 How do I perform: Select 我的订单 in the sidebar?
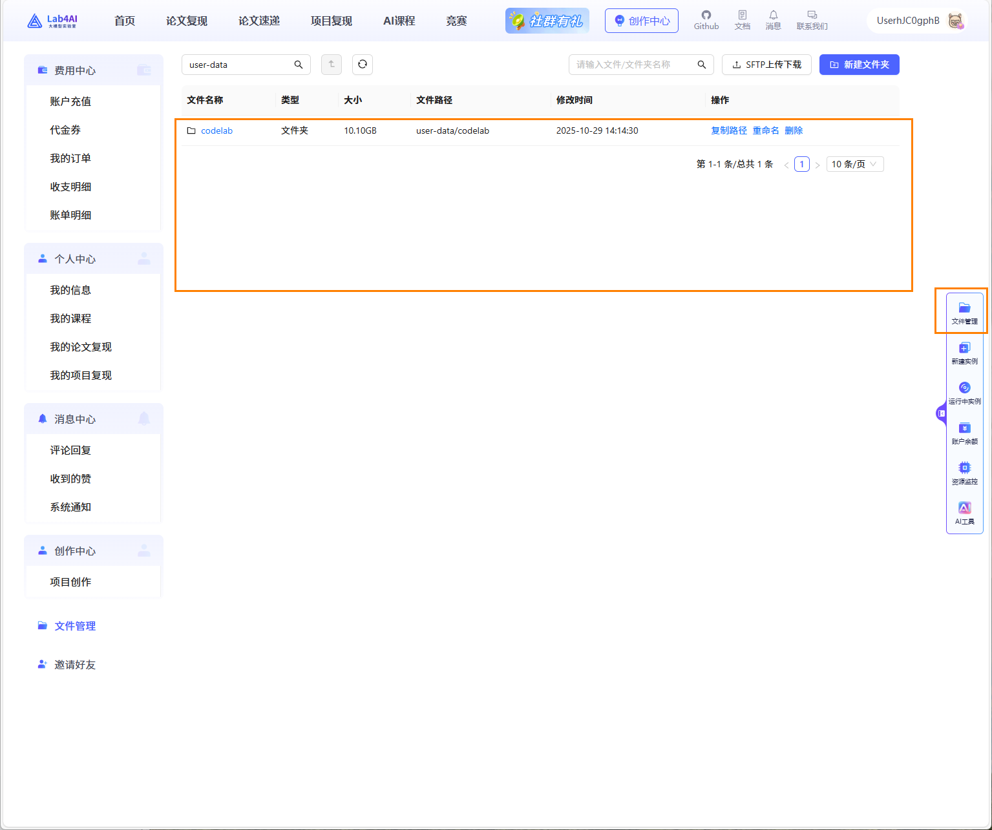[70, 158]
